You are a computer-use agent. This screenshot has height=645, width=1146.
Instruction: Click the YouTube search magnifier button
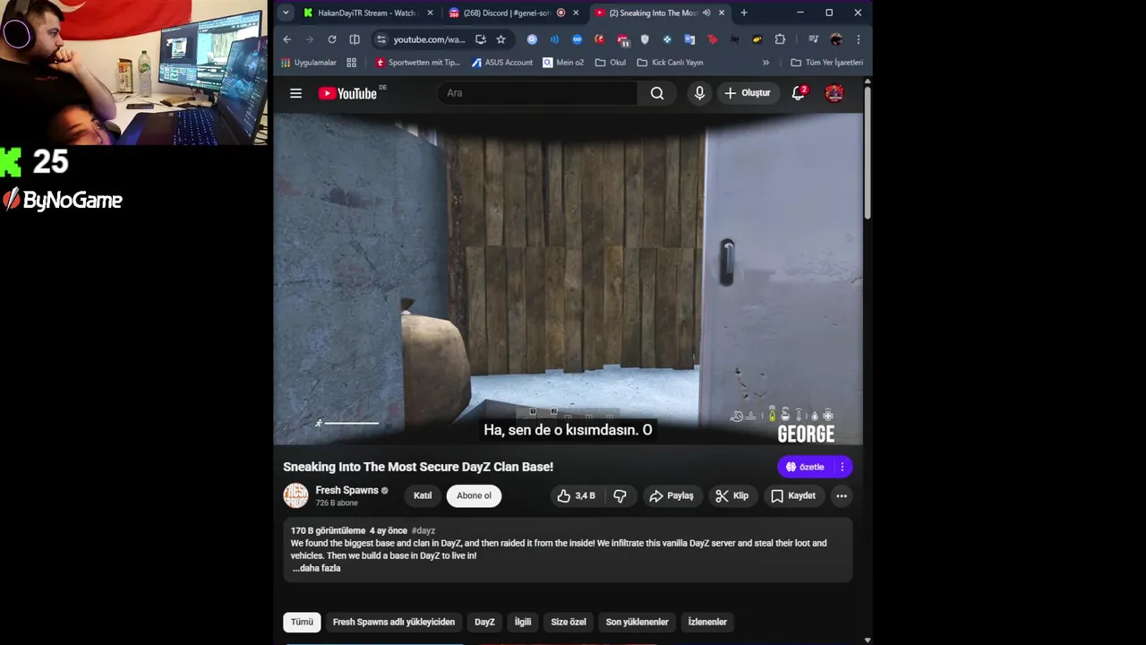click(x=657, y=93)
